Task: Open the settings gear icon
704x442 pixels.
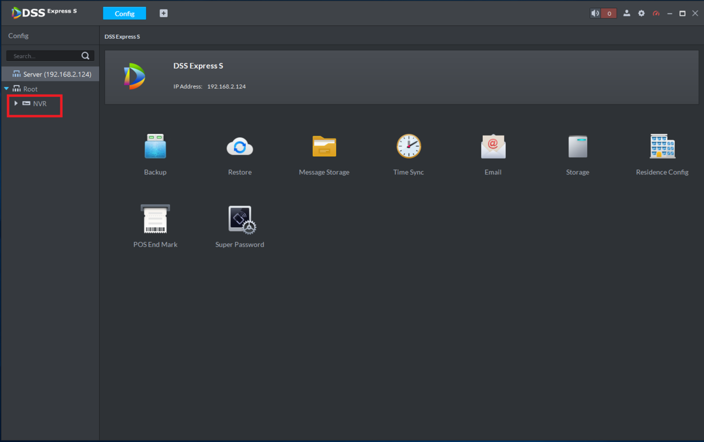Action: coord(641,13)
